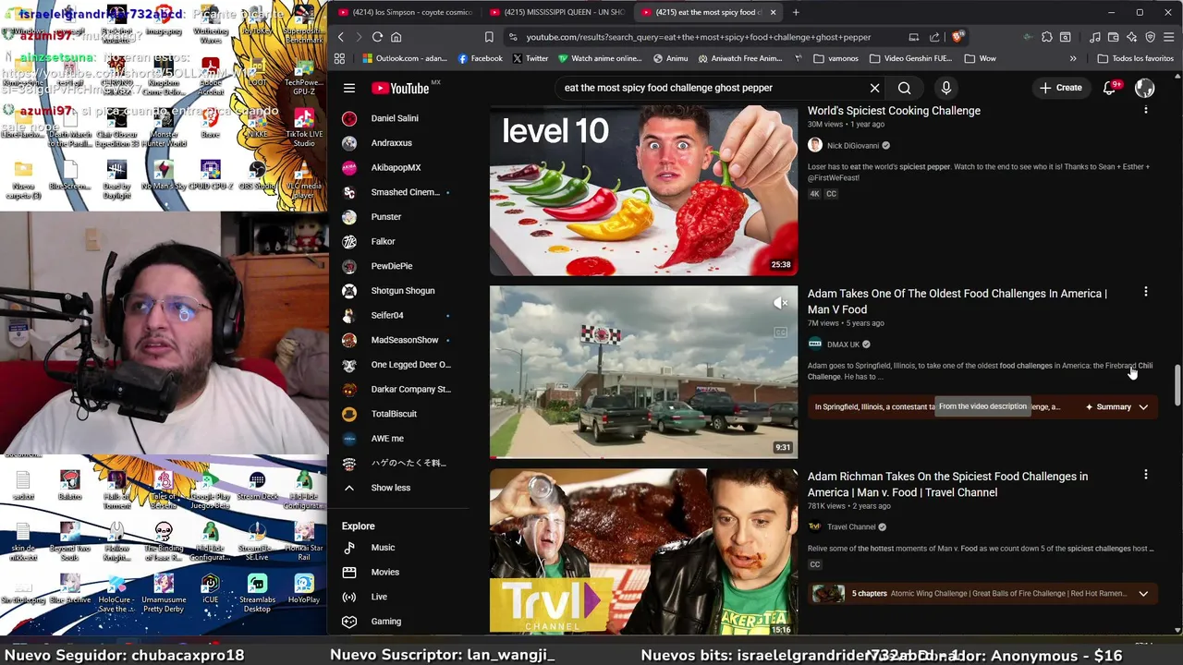Clear the YouTube search box text

(x=874, y=88)
